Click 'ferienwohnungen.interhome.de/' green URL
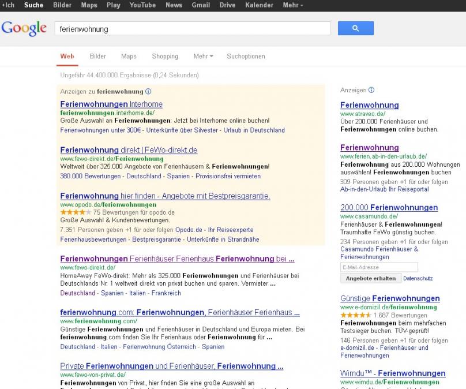The height and width of the screenshot is (389, 466). click(107, 113)
